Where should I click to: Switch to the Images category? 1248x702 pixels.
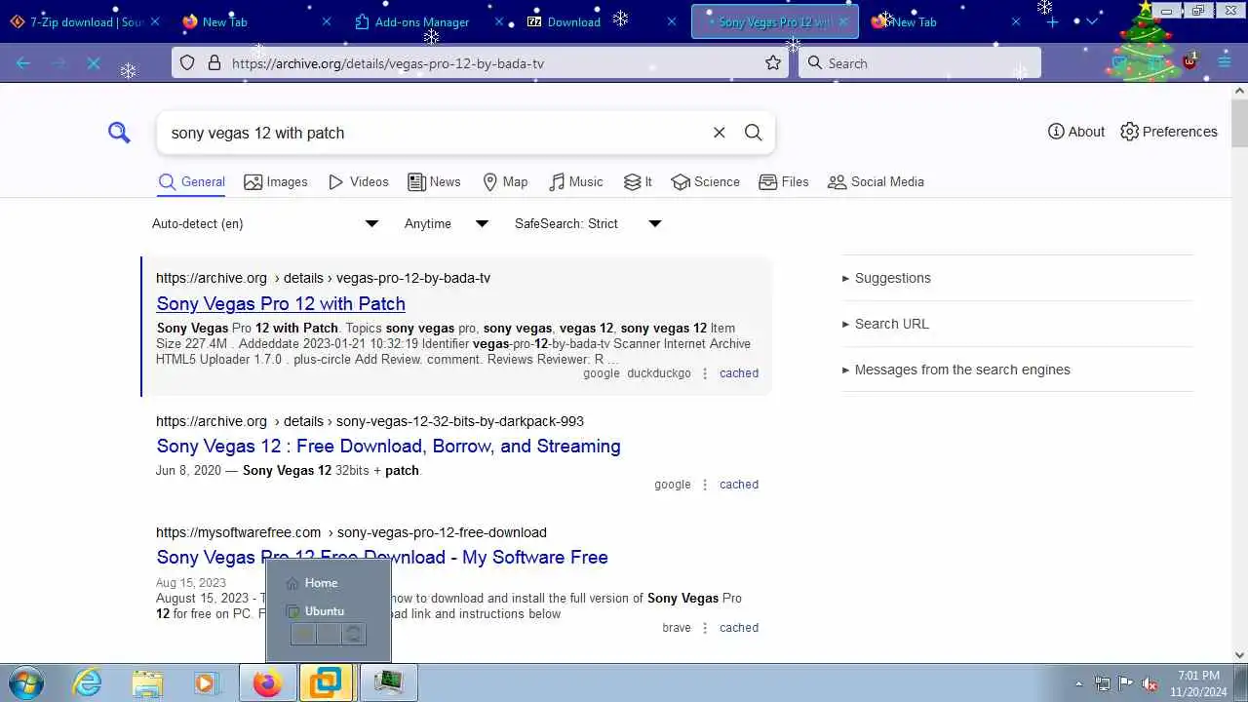pos(276,182)
